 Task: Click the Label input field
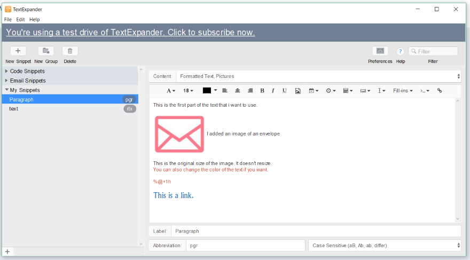pyautogui.click(x=316, y=231)
